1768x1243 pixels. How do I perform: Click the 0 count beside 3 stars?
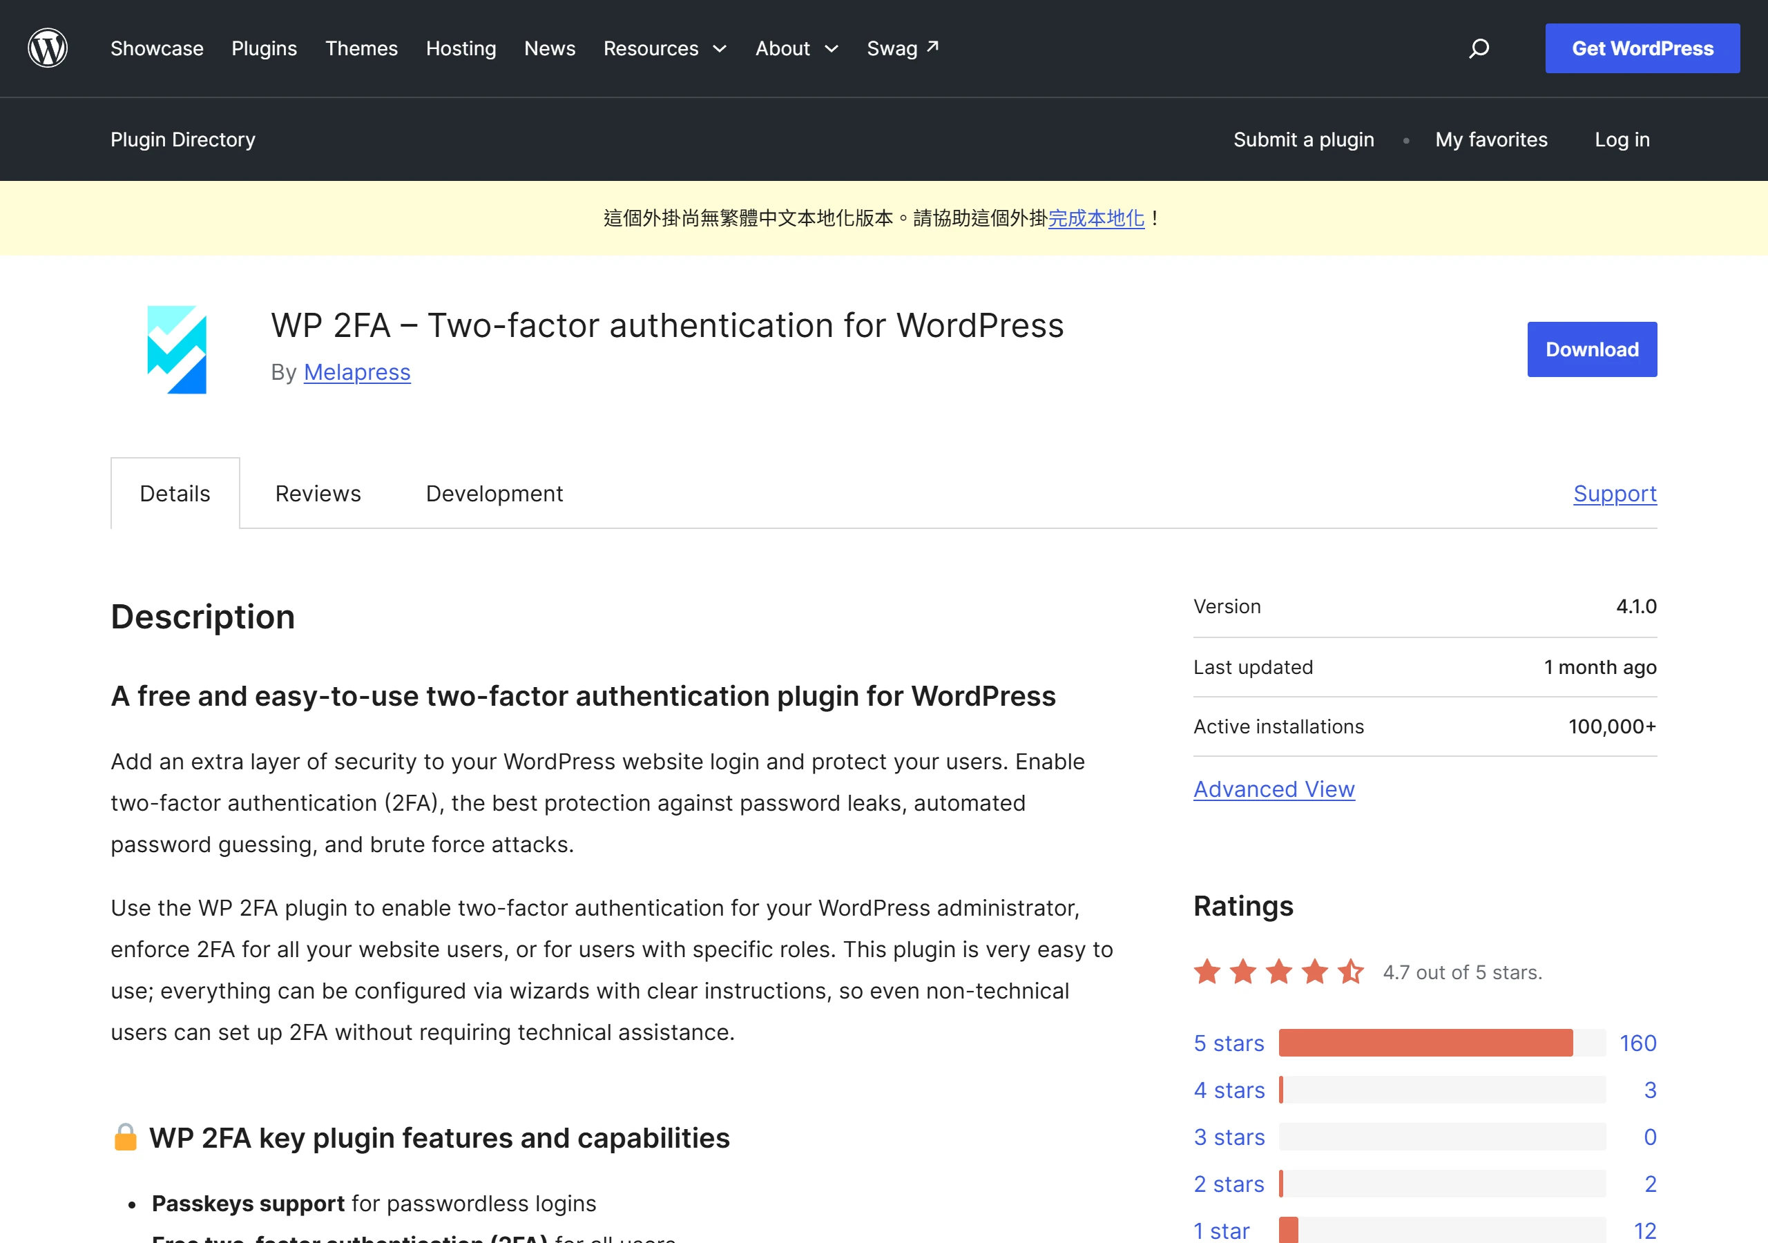1649,1137
